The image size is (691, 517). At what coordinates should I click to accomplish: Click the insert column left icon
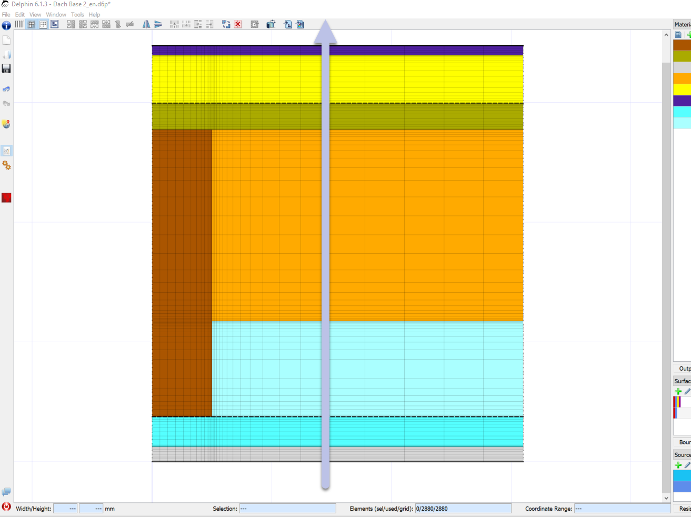pos(71,24)
